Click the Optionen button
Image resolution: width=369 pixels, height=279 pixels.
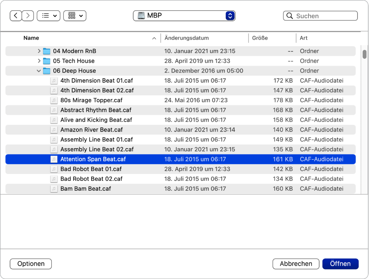31,263
